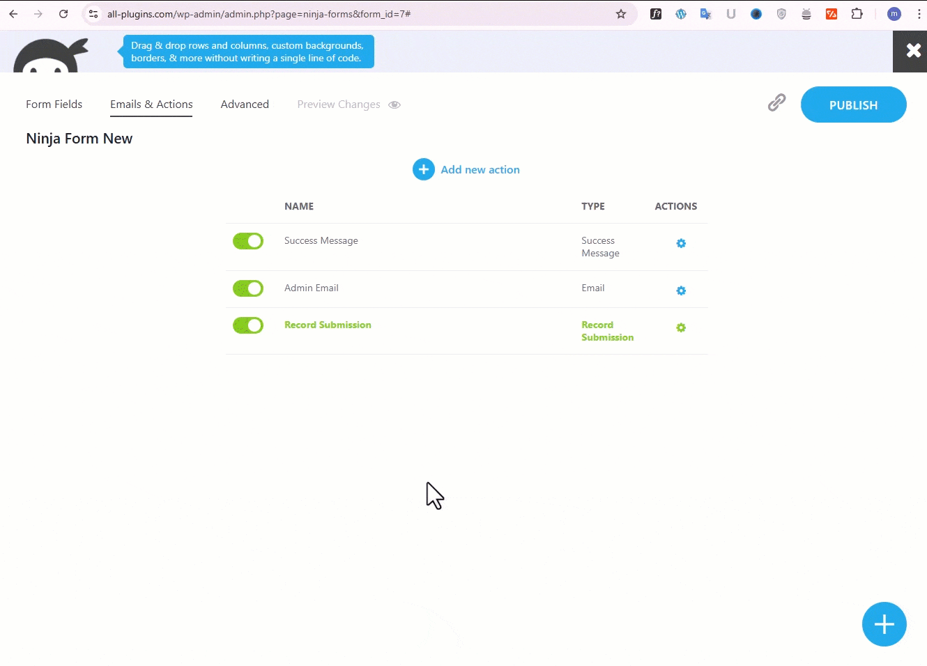Select the Emails & Actions tab

coord(151,104)
